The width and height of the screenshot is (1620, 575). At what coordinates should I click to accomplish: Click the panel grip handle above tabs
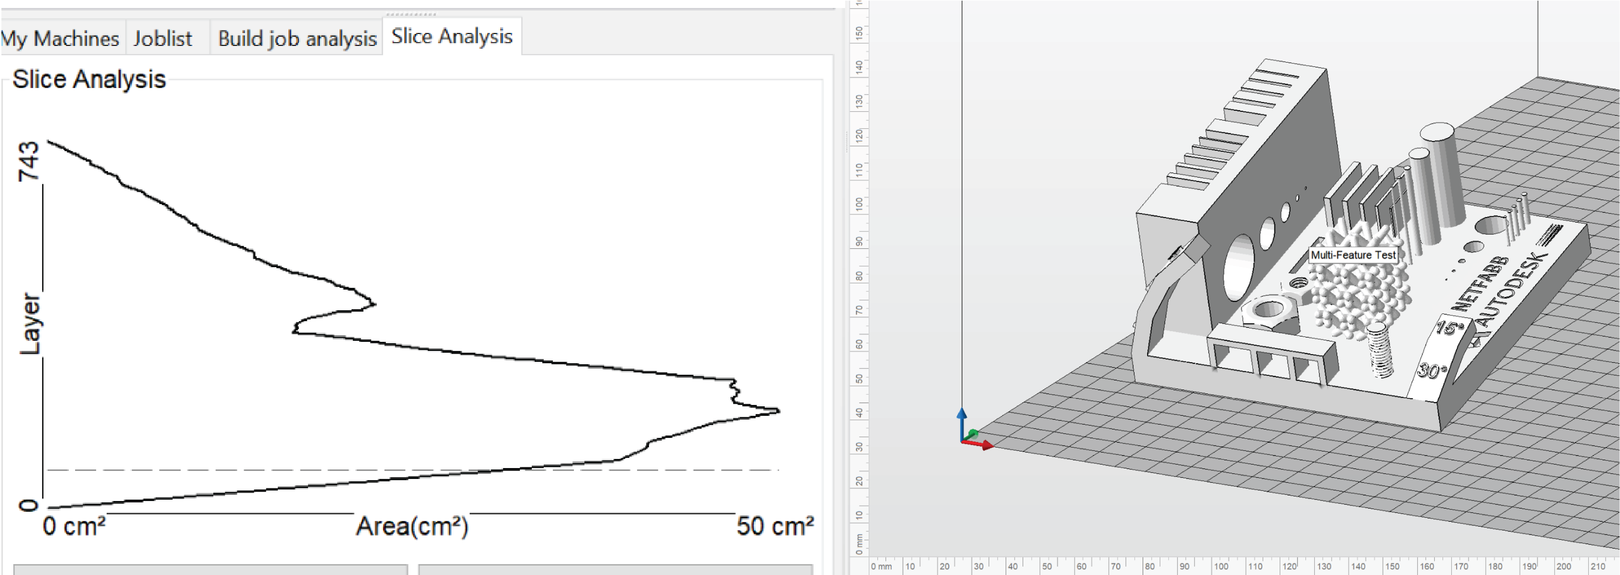click(411, 14)
